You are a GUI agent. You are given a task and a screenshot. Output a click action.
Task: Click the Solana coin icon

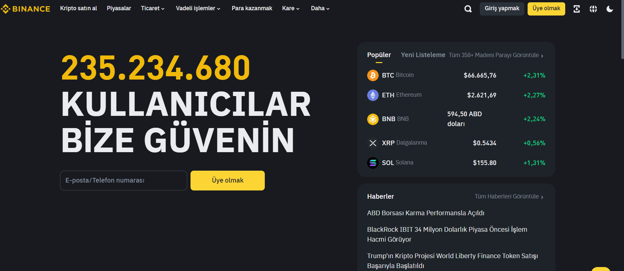[x=373, y=163]
